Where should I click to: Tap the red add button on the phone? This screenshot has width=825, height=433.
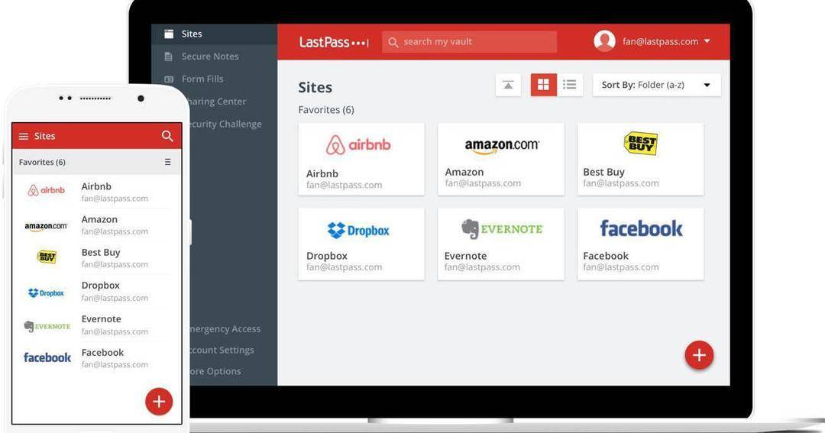point(159,402)
